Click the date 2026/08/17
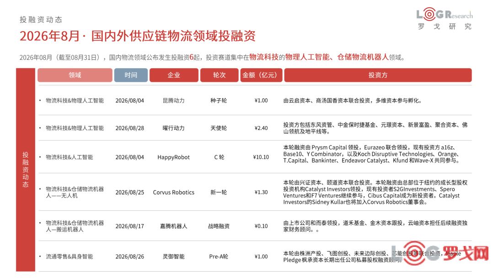Viewport: 494px width, 278px height. tap(130, 226)
